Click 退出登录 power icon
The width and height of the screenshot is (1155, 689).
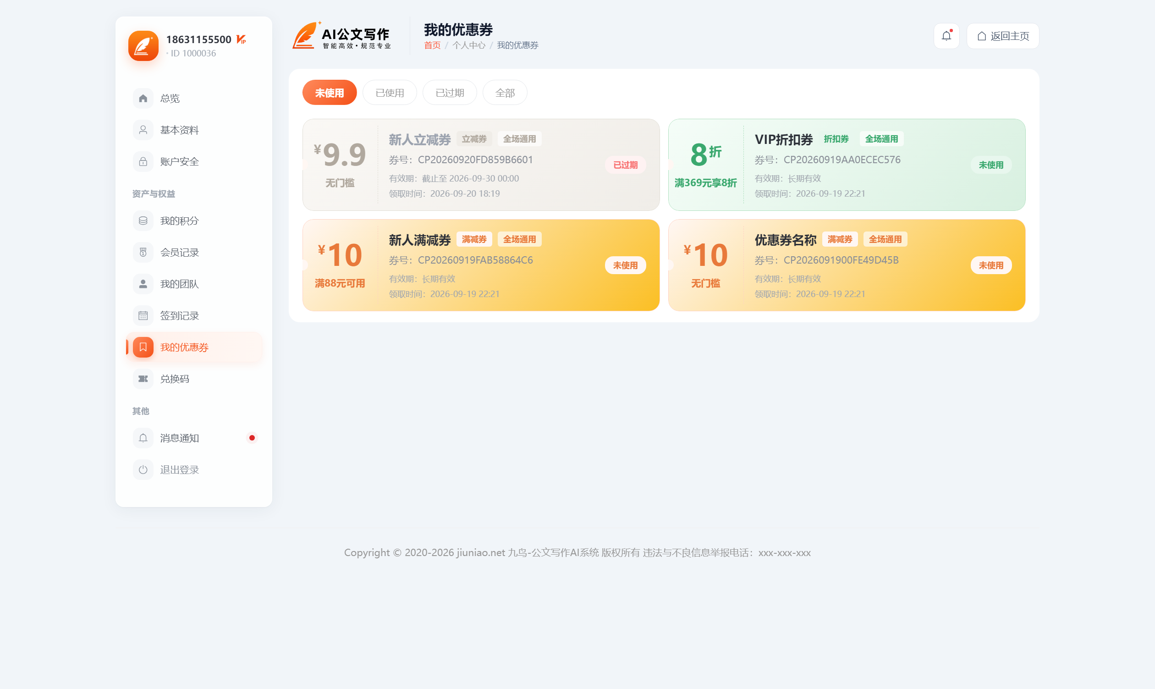click(x=143, y=469)
